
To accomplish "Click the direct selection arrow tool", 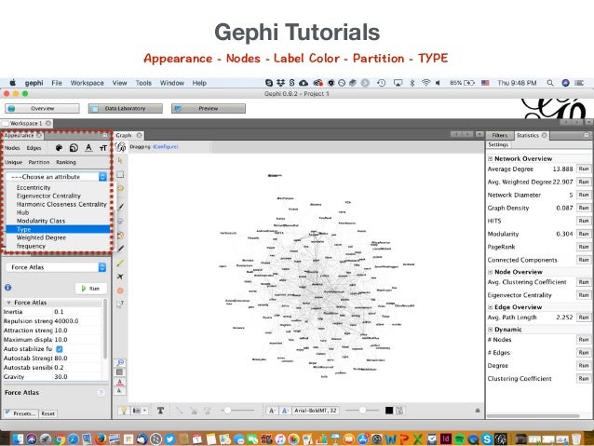I will coord(120,161).
